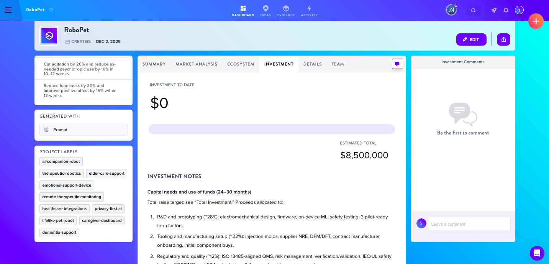Open the Evidence section
549x264 pixels.
286,11
